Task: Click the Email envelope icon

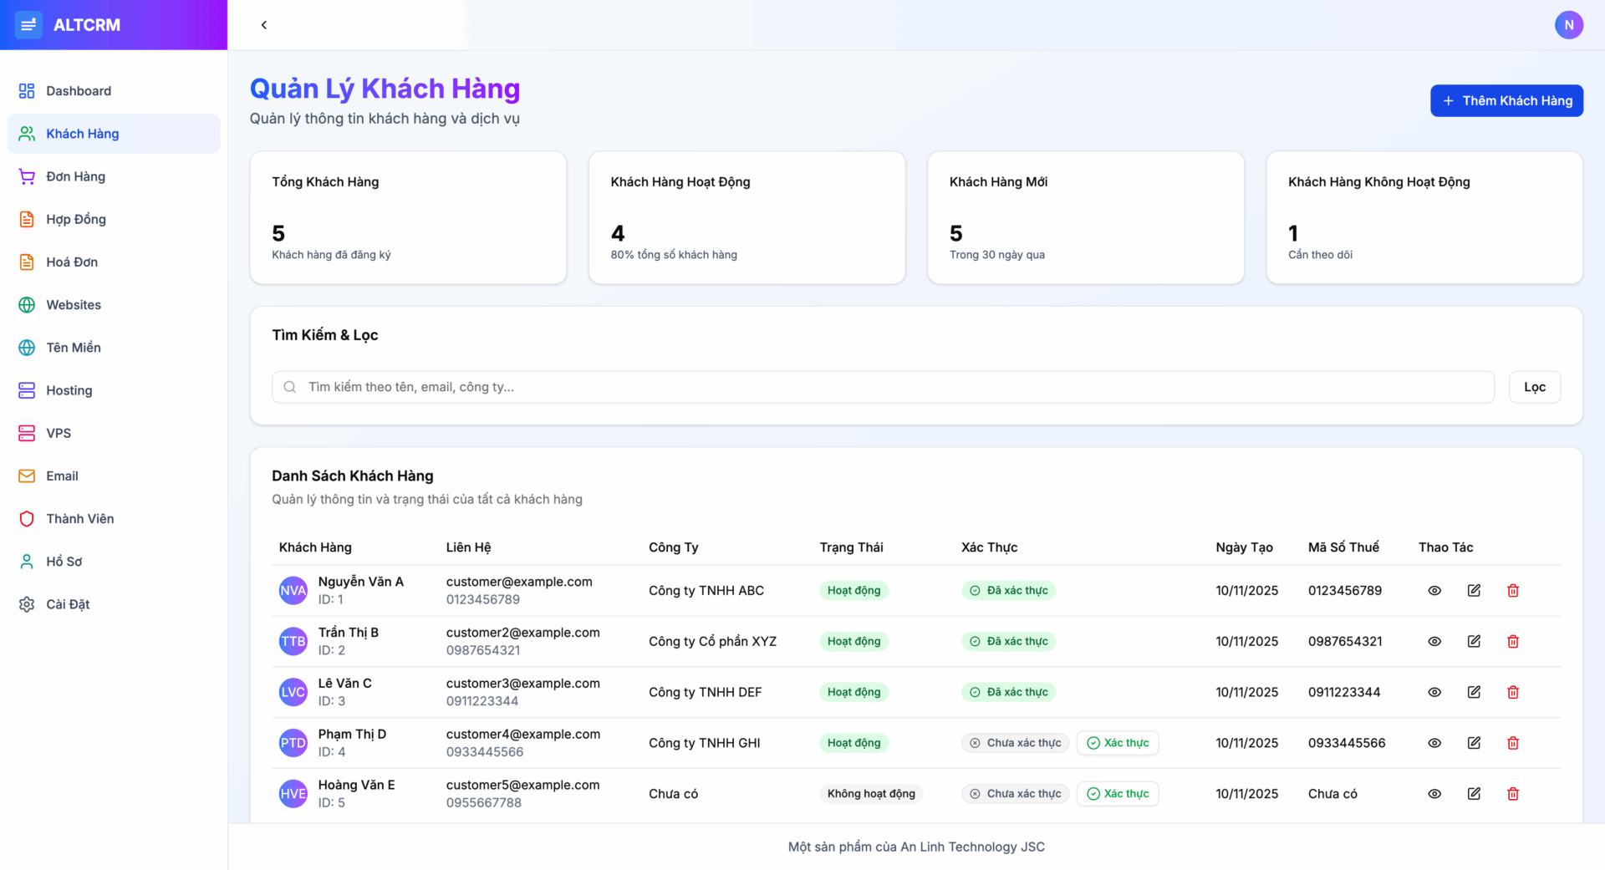Action: tap(26, 476)
